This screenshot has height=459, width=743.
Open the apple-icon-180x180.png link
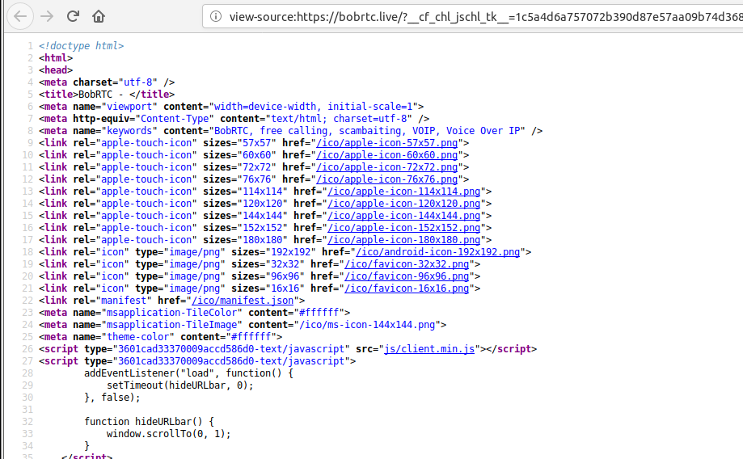pos(404,240)
